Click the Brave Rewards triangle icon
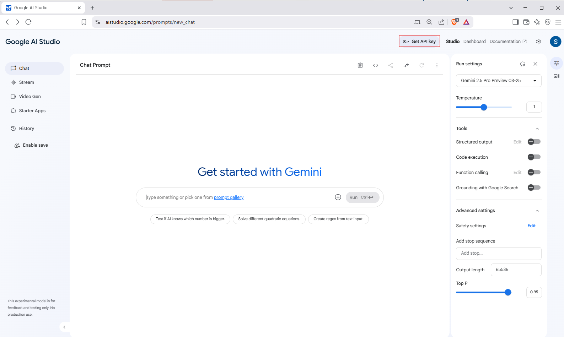564x337 pixels. pyautogui.click(x=466, y=22)
